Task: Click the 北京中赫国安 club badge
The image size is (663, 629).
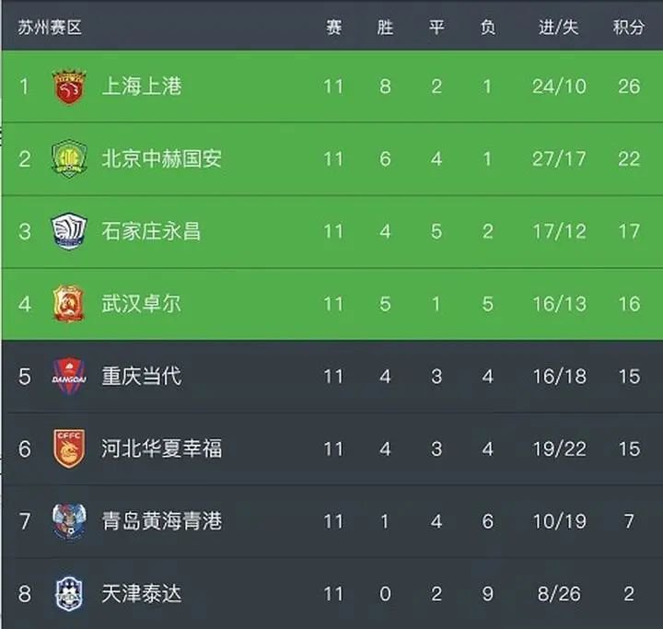Action: tap(69, 159)
